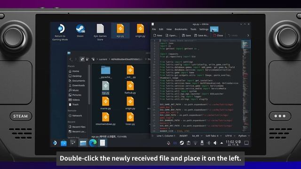
Task: Click New document in KWrite toolbar
Action: pyautogui.click(x=158, y=36)
